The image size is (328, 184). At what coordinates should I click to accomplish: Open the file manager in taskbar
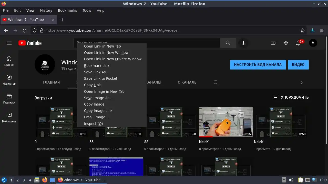37,180
